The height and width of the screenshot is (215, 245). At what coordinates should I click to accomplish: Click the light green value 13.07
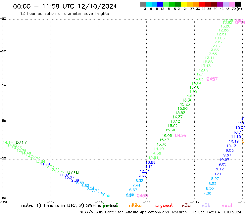tap(216, 46)
